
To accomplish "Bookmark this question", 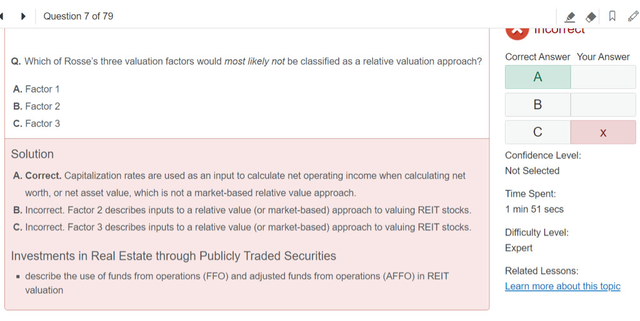I will (612, 17).
